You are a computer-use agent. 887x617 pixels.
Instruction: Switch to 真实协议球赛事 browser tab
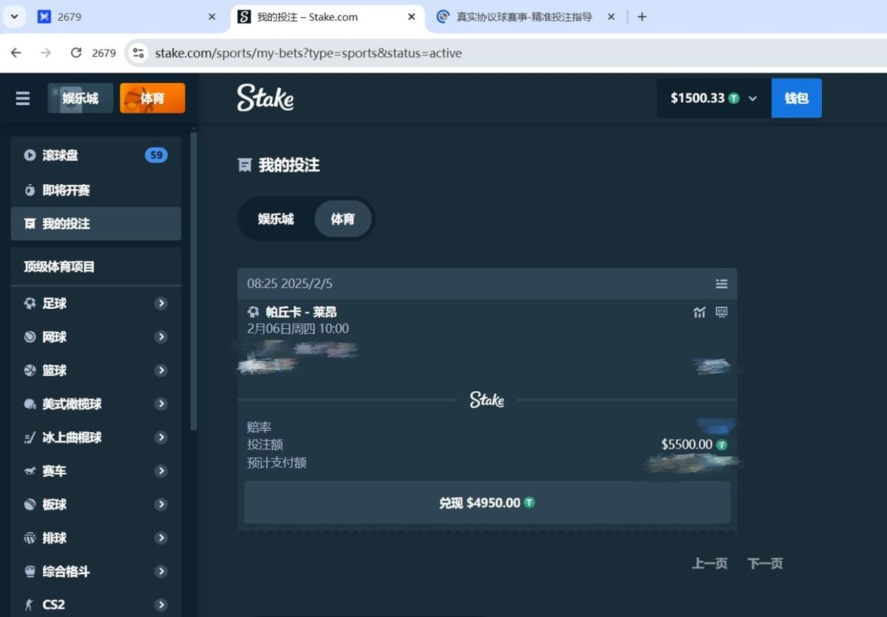pyautogui.click(x=526, y=16)
